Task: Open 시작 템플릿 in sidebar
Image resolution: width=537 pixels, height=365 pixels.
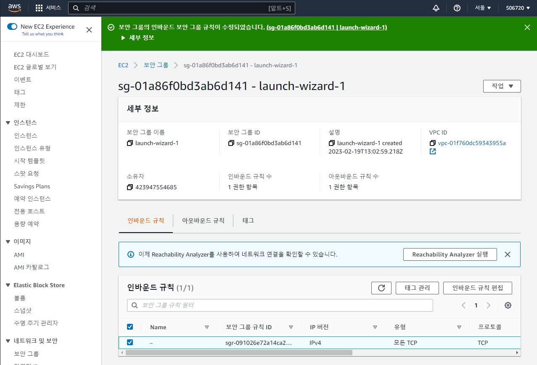Action: [29, 161]
